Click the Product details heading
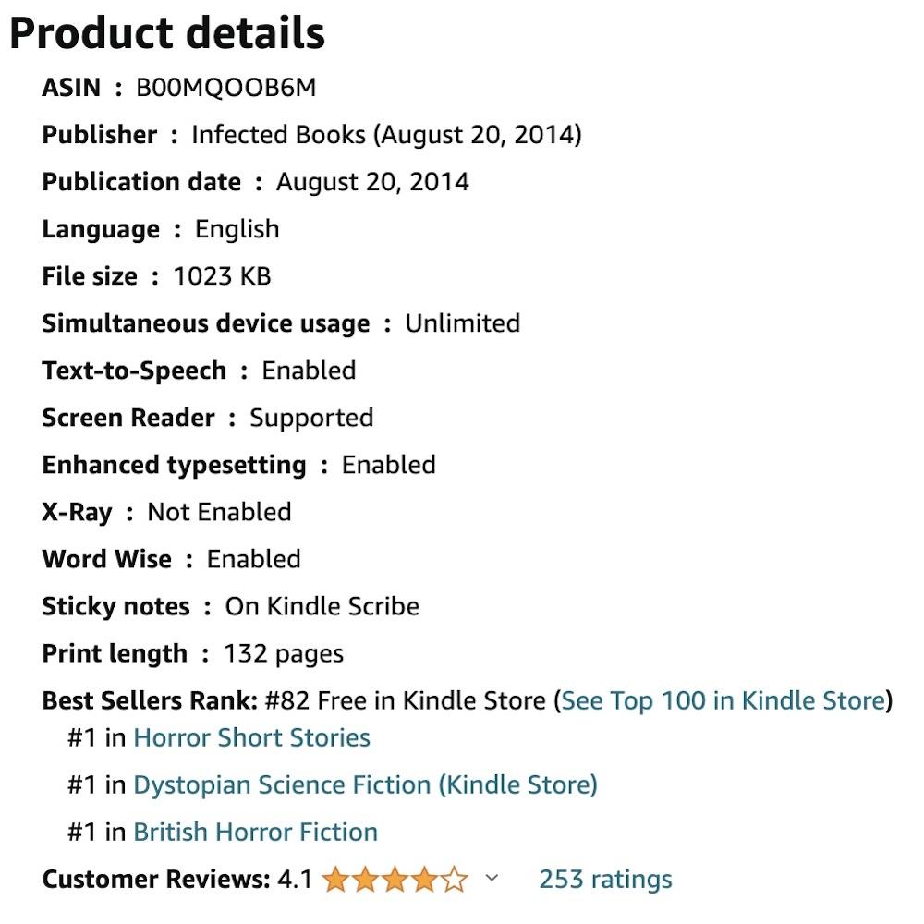 point(167,34)
